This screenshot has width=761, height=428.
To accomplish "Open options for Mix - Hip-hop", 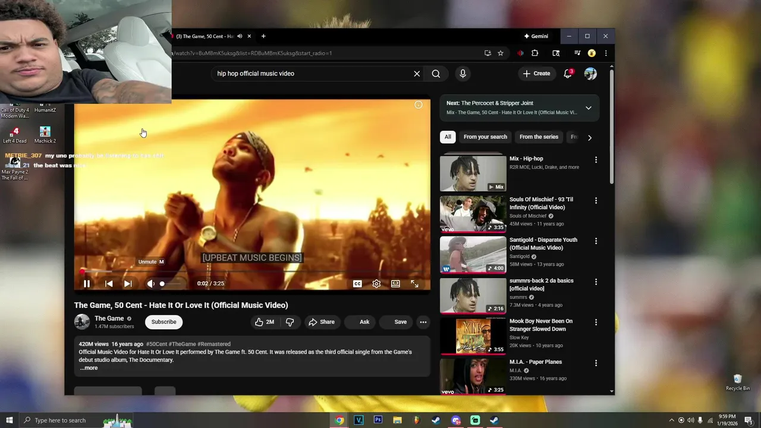I will [596, 160].
